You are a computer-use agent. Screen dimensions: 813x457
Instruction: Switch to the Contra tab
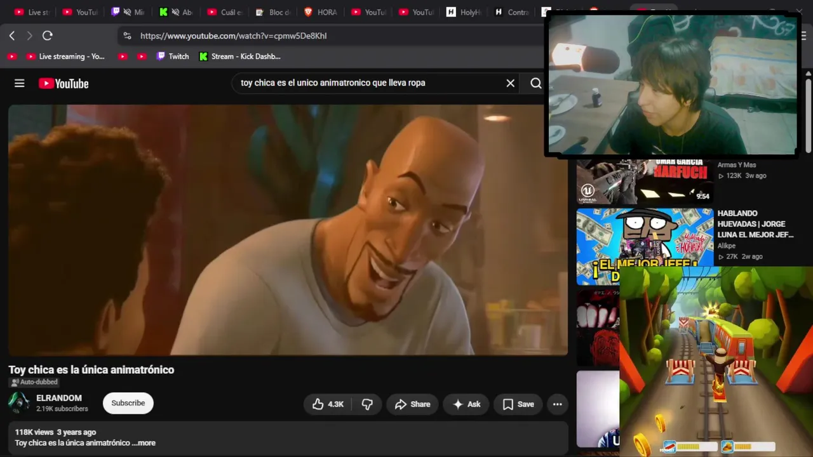point(511,12)
